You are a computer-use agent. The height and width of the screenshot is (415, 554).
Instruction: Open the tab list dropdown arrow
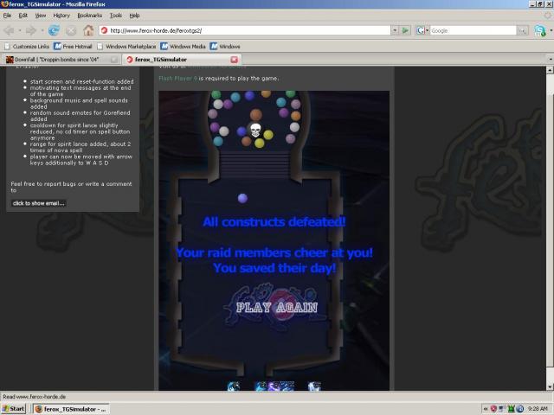pos(551,59)
